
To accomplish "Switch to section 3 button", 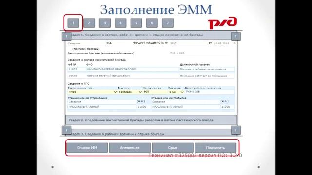I will tap(105, 23).
